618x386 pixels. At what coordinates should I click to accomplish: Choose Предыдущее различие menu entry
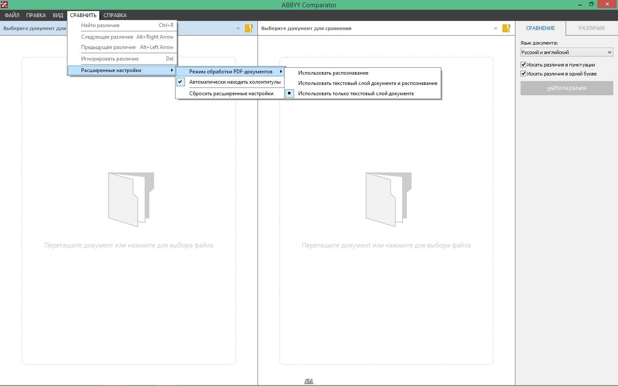point(122,47)
